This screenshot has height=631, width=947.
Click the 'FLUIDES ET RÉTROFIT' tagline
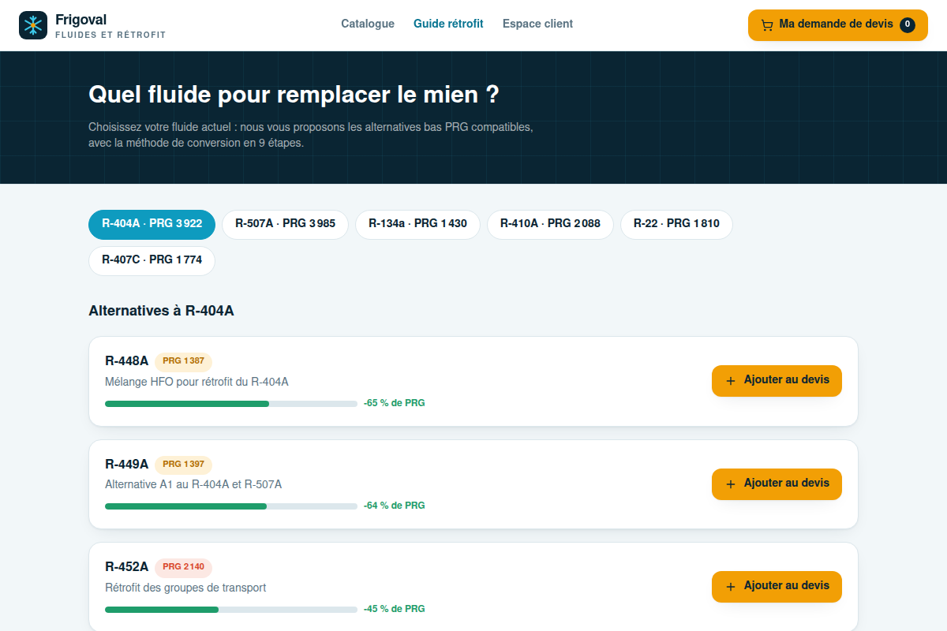(110, 35)
